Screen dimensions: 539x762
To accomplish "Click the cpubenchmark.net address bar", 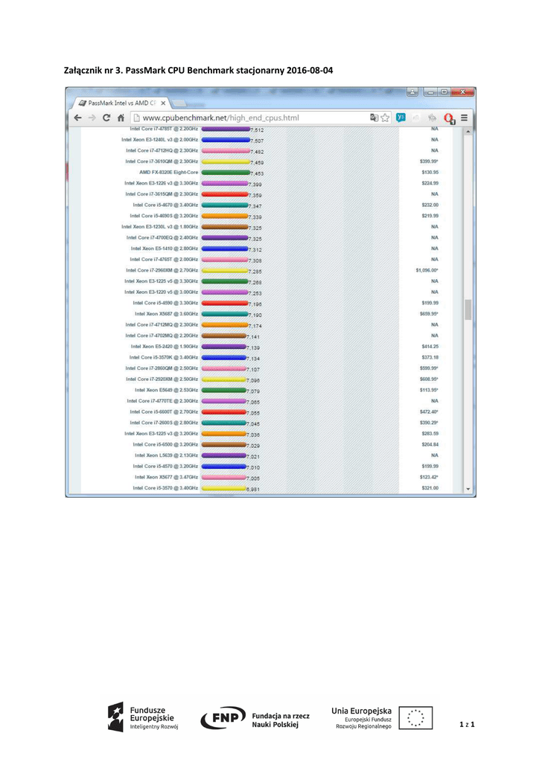I will (x=246, y=118).
